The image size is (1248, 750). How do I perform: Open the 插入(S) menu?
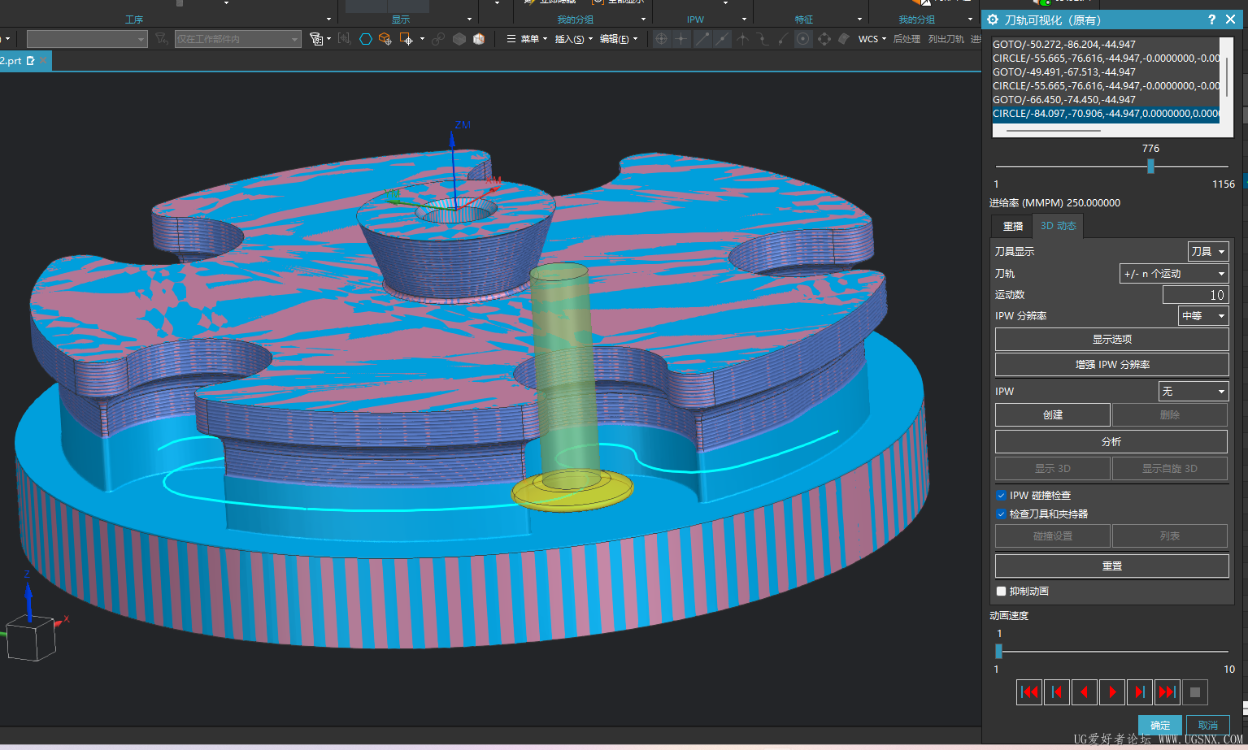click(572, 39)
